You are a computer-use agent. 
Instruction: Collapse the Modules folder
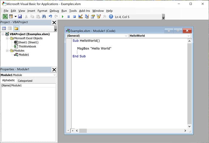click(x=7, y=51)
